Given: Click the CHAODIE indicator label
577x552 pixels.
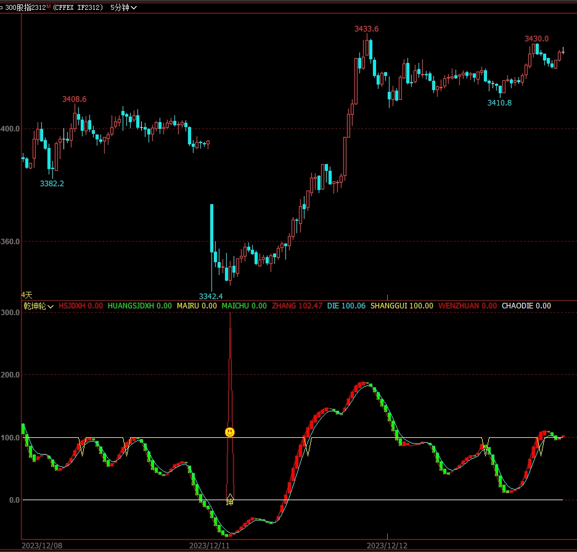Looking at the screenshot, I should coord(526,306).
